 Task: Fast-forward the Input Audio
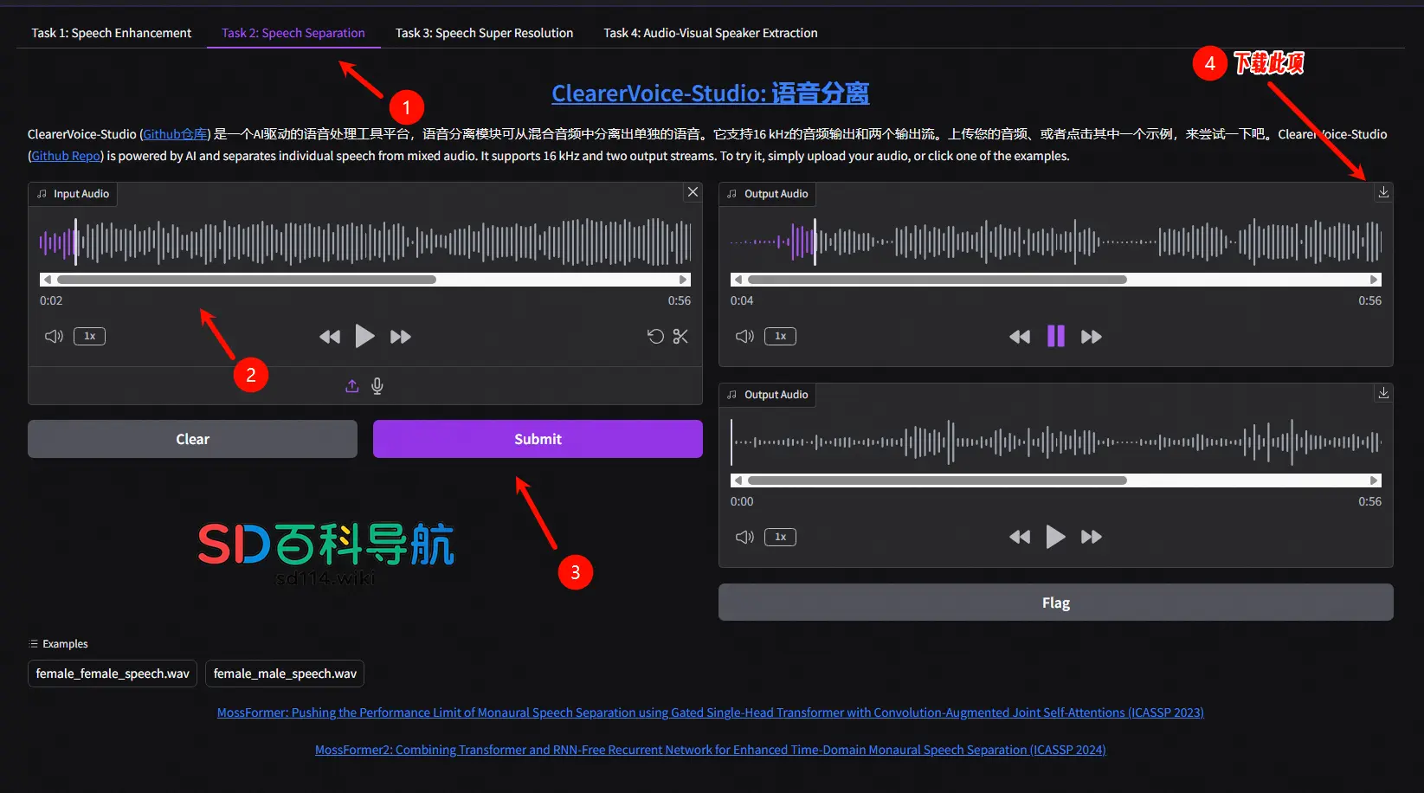click(401, 337)
